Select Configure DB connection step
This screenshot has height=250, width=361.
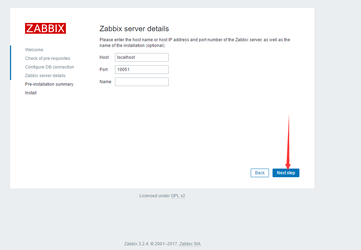tap(49, 67)
